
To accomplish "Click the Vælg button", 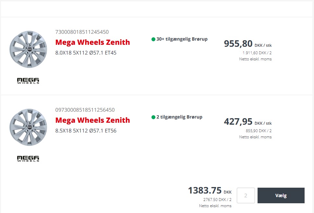I will point(281,195).
